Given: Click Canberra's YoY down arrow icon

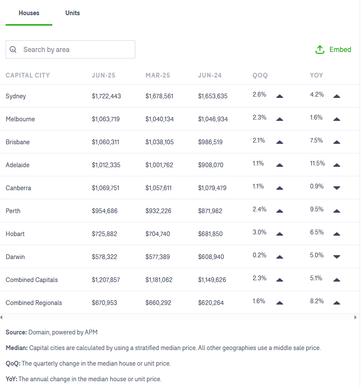Looking at the screenshot, I should [x=337, y=188].
